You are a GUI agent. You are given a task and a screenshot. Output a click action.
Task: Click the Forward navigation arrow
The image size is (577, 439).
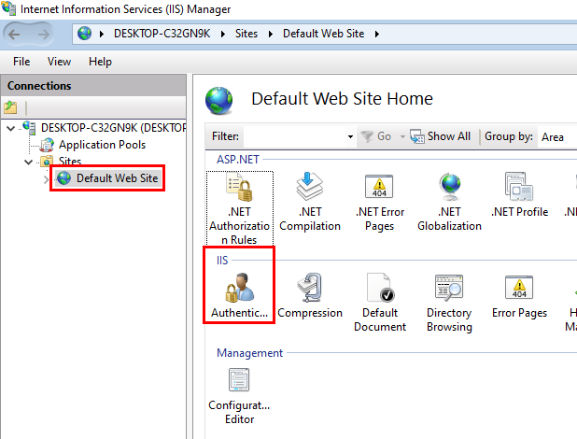44,35
